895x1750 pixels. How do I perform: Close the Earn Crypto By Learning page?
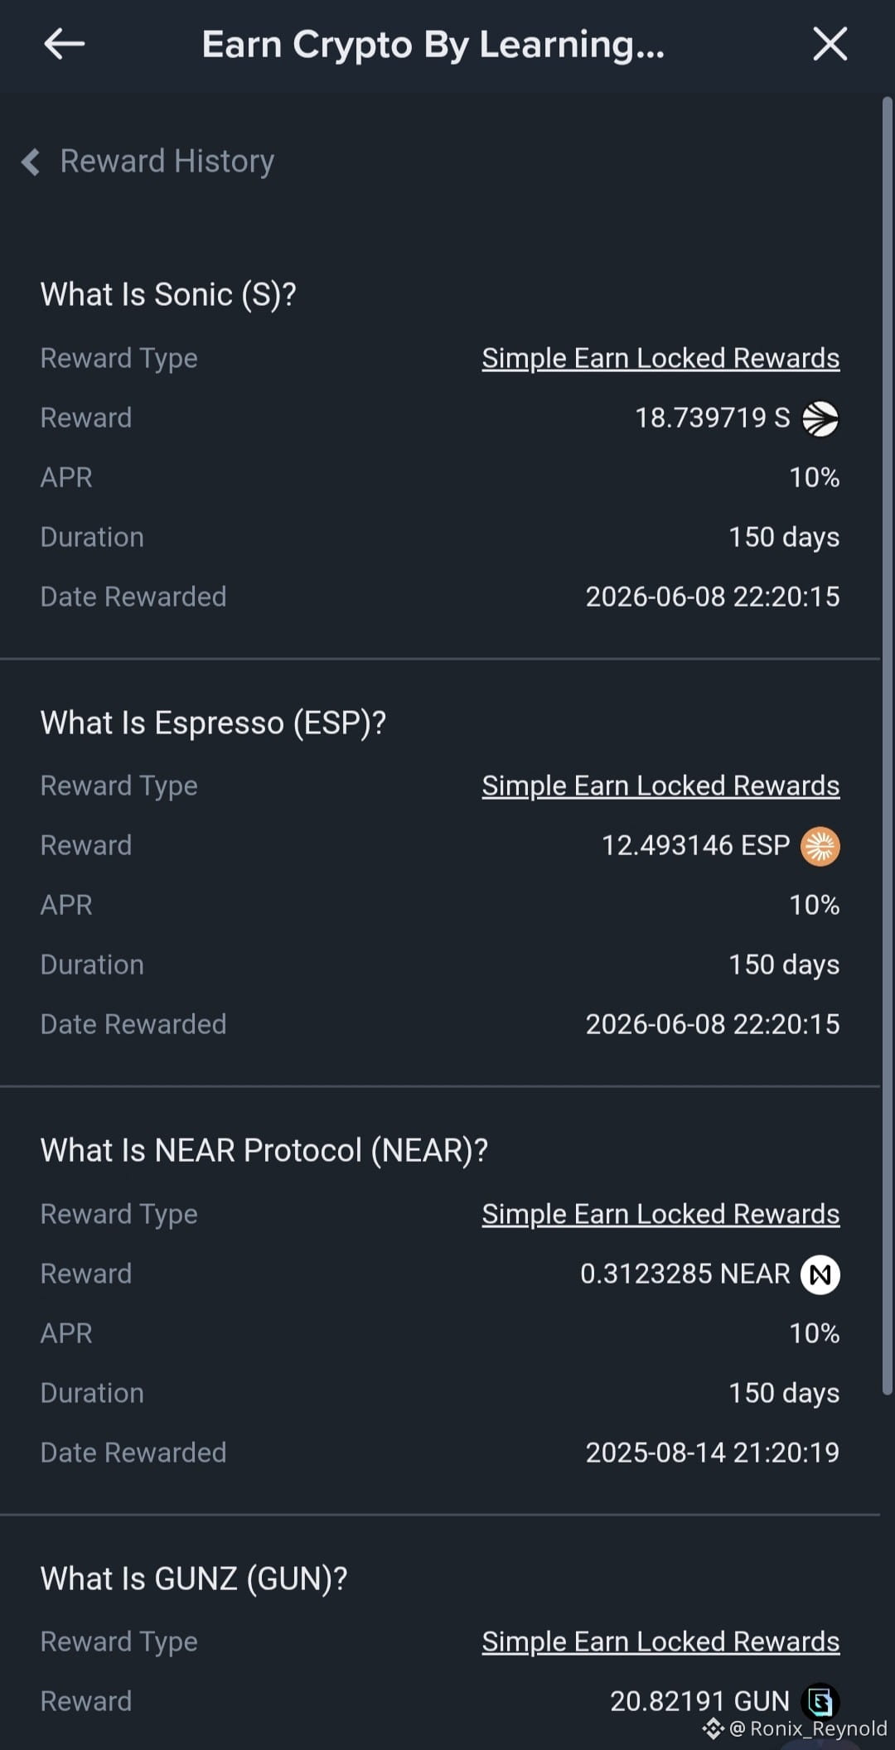coord(830,44)
